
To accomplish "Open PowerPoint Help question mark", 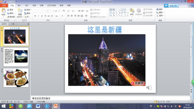I will click(192, 5).
